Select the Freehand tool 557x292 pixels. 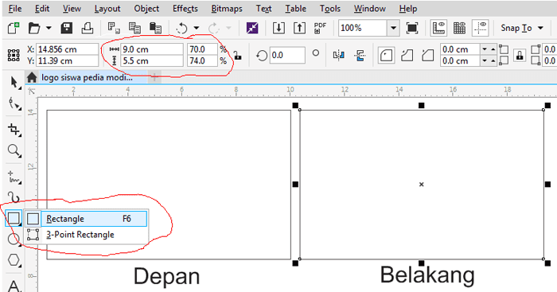tap(14, 177)
